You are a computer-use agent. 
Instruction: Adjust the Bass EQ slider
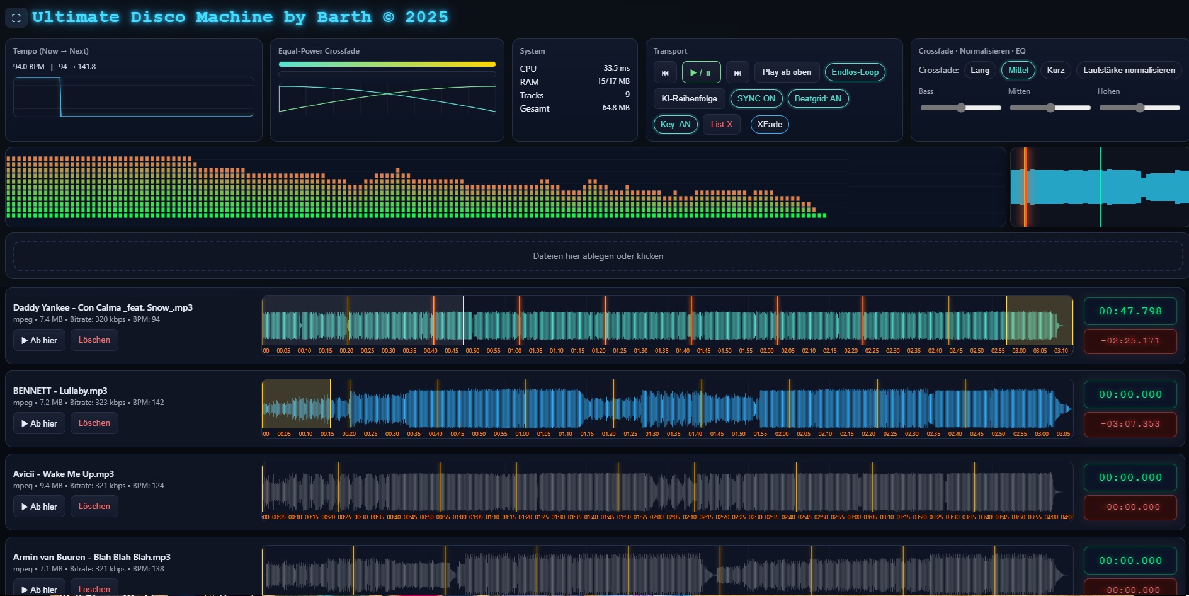click(961, 108)
